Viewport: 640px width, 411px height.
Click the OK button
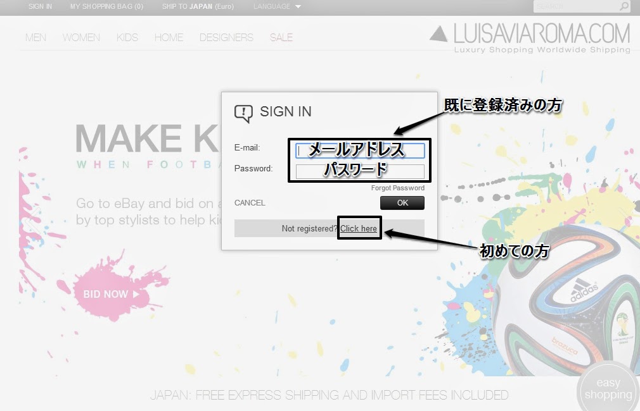click(402, 203)
